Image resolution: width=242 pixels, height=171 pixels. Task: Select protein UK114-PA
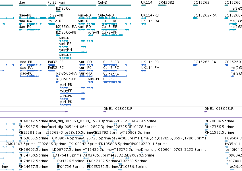[150, 68]
